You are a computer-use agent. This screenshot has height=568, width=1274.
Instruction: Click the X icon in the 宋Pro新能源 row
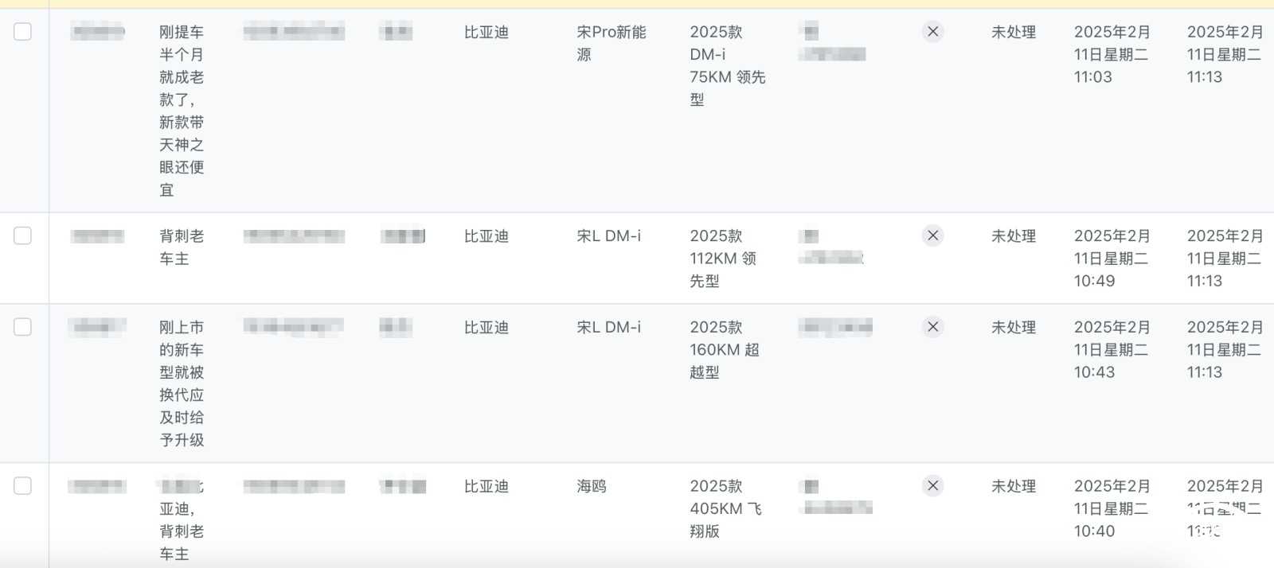coord(932,32)
